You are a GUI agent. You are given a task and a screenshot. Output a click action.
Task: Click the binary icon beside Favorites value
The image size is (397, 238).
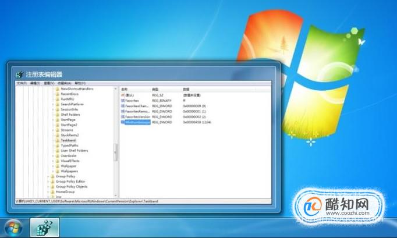coord(123,101)
